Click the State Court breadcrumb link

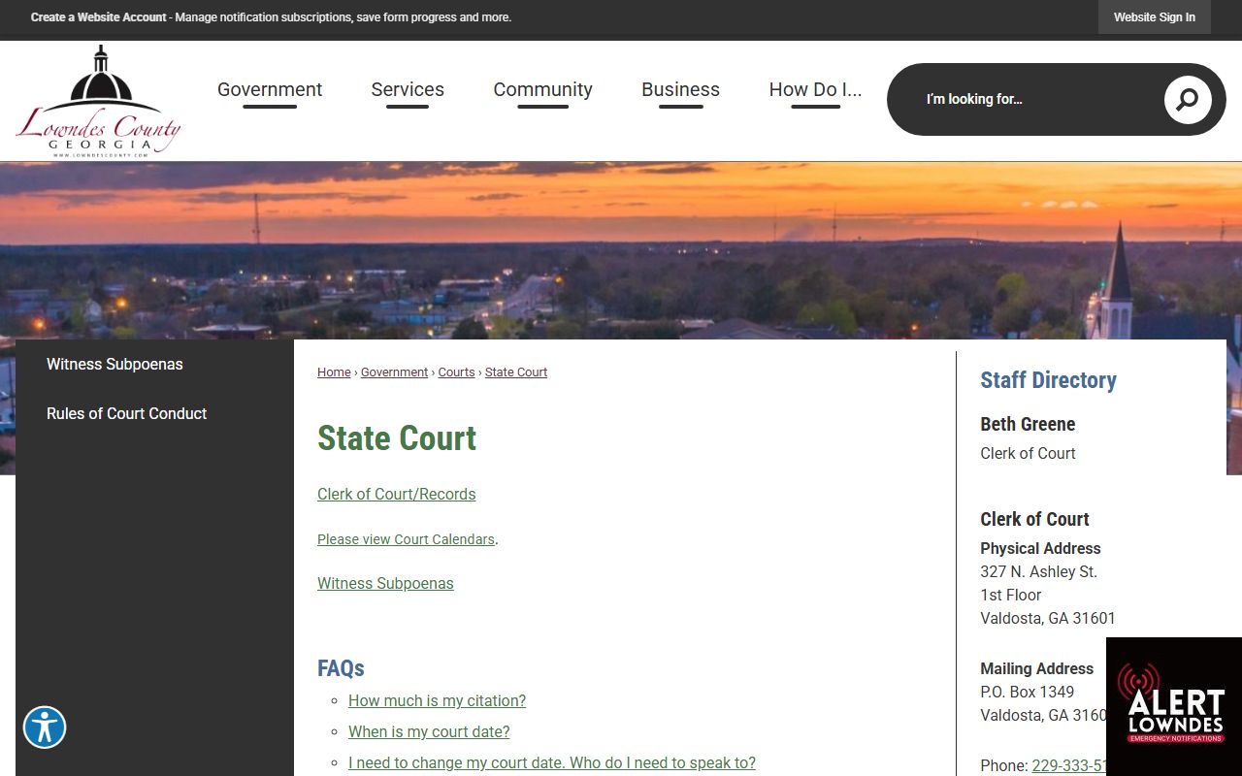(516, 372)
